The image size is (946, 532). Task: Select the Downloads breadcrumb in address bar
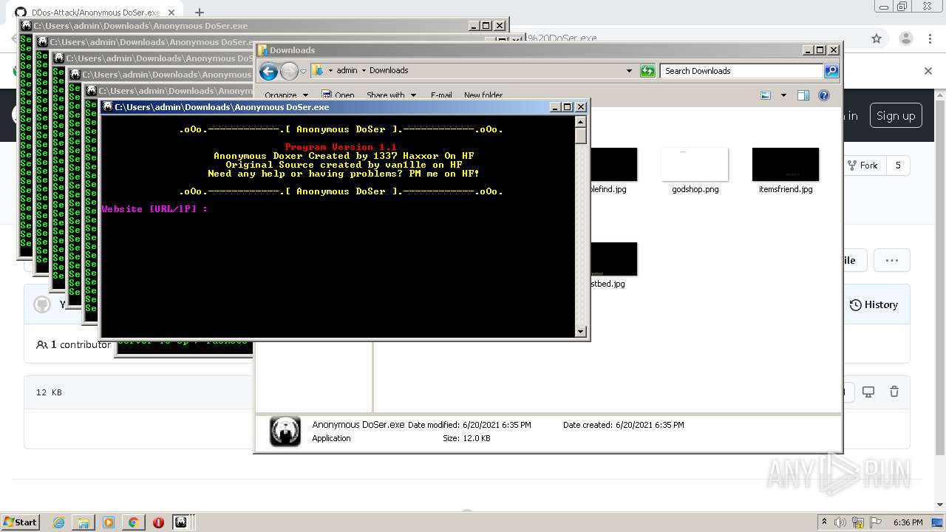tap(389, 71)
